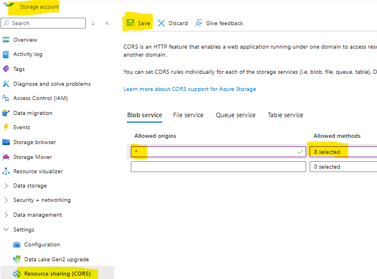Click the Overview menu icon
The width and height of the screenshot is (377, 279).
coord(6,39)
